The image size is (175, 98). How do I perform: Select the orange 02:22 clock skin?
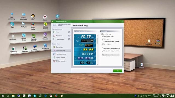click(x=85, y=45)
